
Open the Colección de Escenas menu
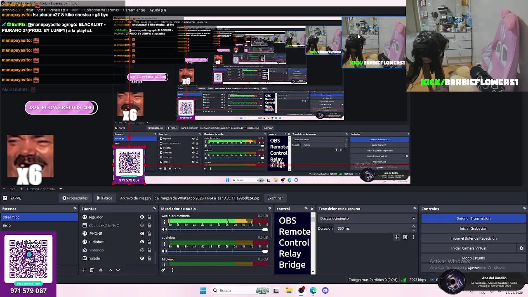tap(101, 10)
